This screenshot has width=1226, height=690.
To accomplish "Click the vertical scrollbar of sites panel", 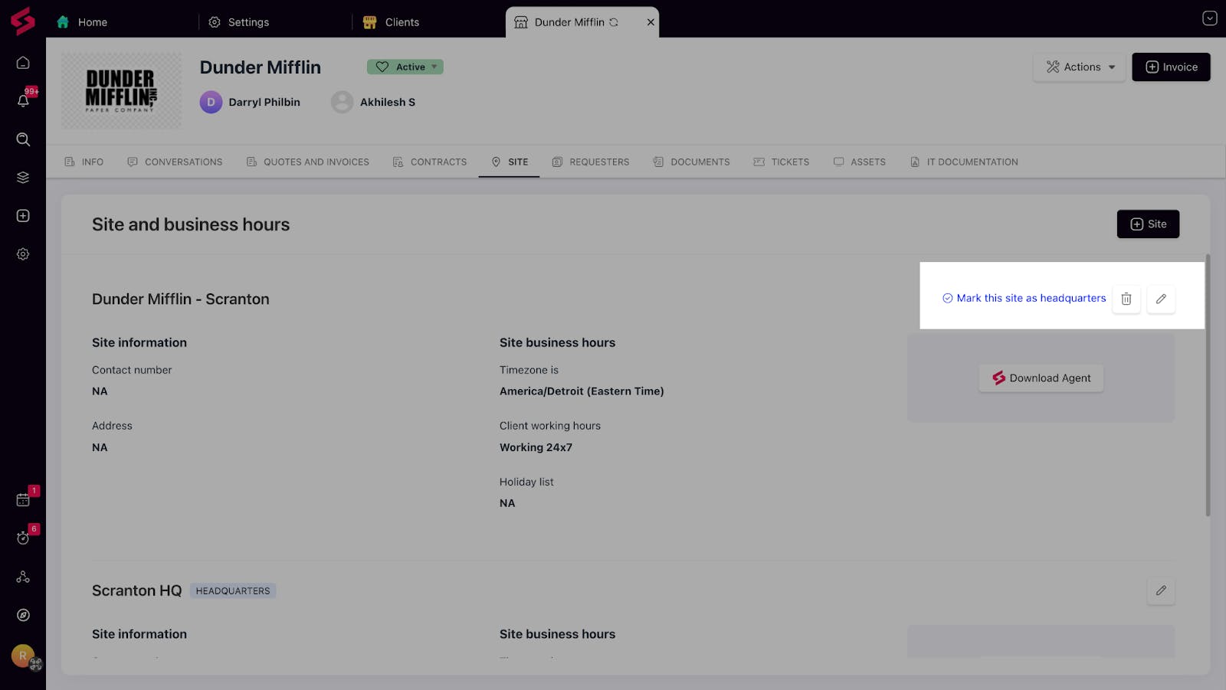I will [1208, 385].
